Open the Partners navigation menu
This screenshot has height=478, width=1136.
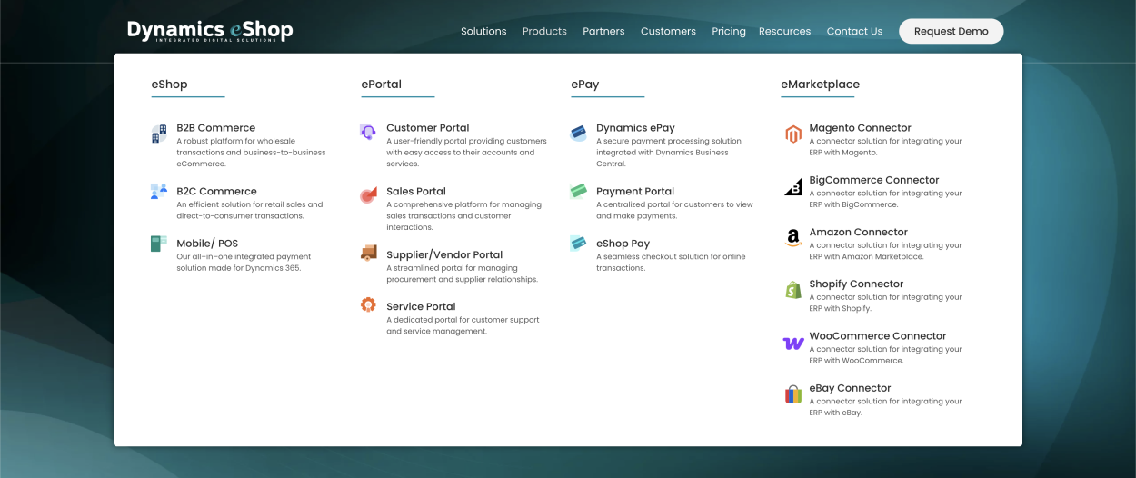click(603, 31)
